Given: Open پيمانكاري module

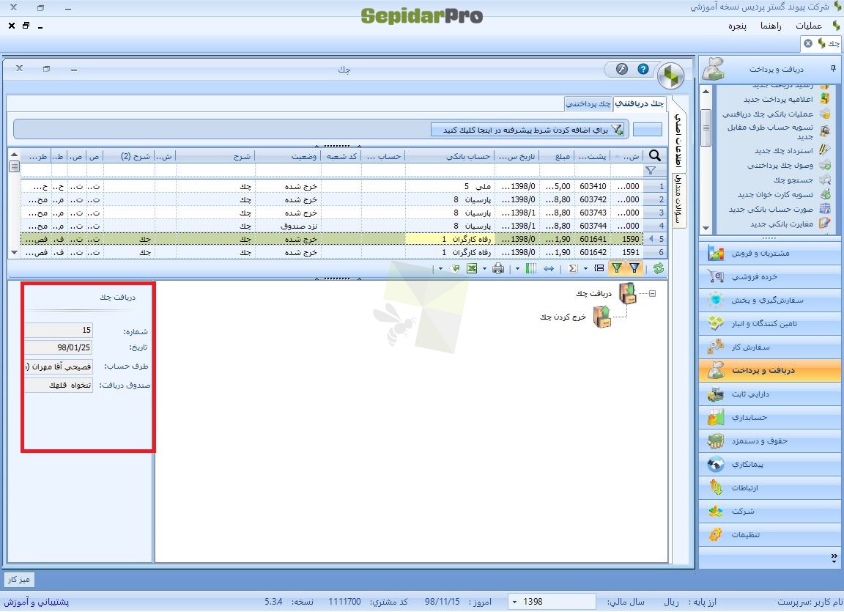Looking at the screenshot, I should (770, 465).
